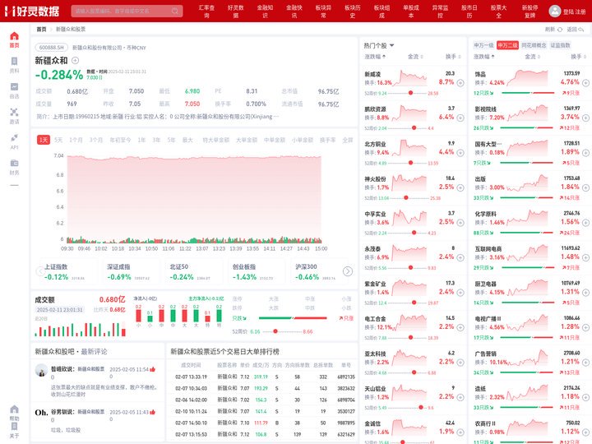
Task: Add 神火股份 with its plus icon
Action: click(460, 187)
